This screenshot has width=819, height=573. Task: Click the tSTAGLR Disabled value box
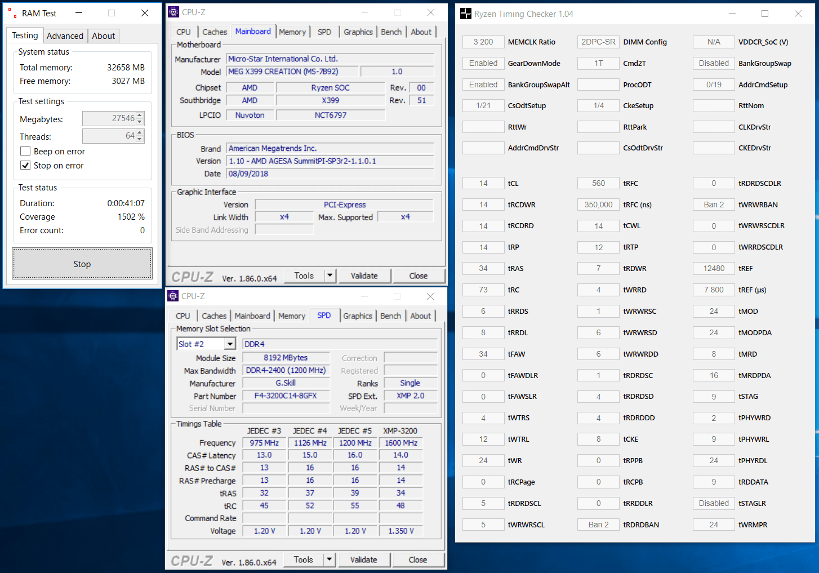point(714,503)
